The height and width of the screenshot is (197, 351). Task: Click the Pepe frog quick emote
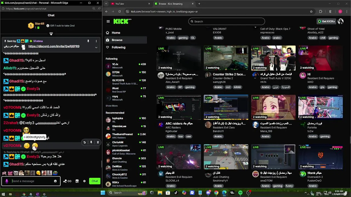[55, 173]
